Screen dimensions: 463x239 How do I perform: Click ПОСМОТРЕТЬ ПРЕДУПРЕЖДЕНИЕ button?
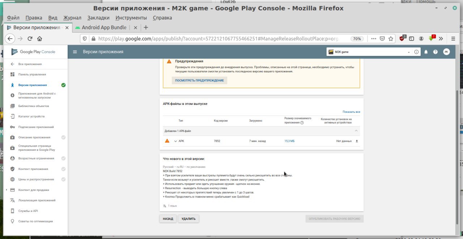point(199,80)
